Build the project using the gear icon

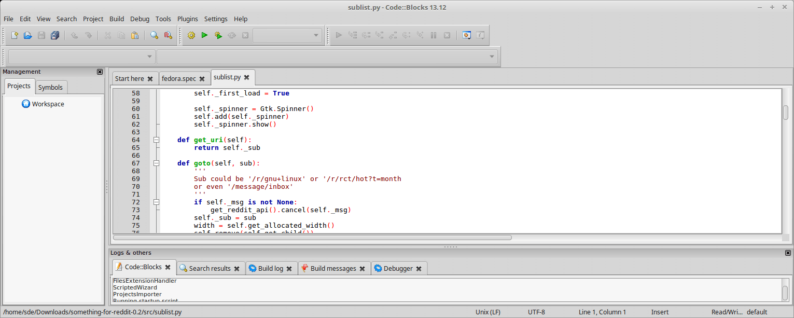tap(191, 35)
